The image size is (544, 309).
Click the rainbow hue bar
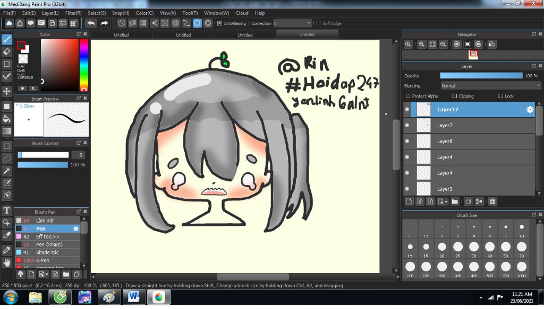(84, 65)
